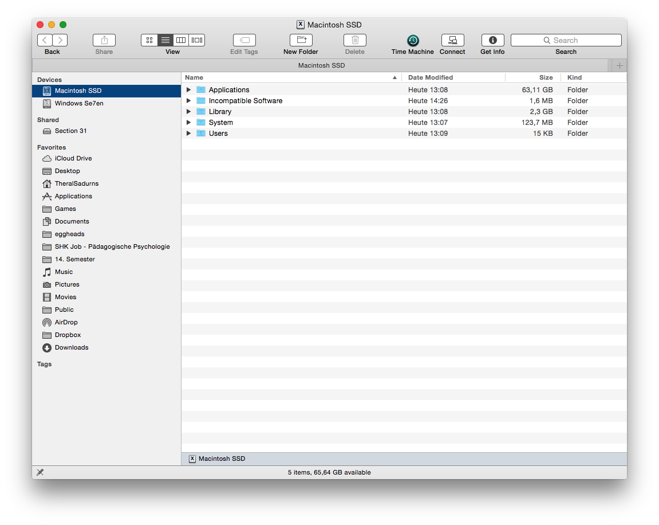Image resolution: width=659 pixels, height=525 pixels.
Task: Open Time Machine from toolbar
Action: tap(413, 40)
